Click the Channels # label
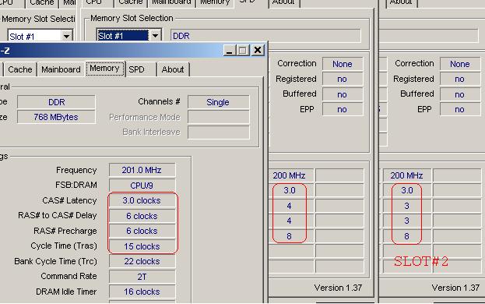Image resolution: width=485 pixels, height=304 pixels. point(159,101)
